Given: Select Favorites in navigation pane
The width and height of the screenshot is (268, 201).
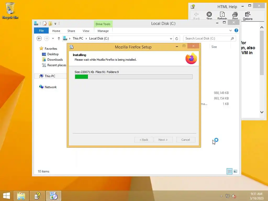Looking at the screenshot, I should [x=51, y=48].
